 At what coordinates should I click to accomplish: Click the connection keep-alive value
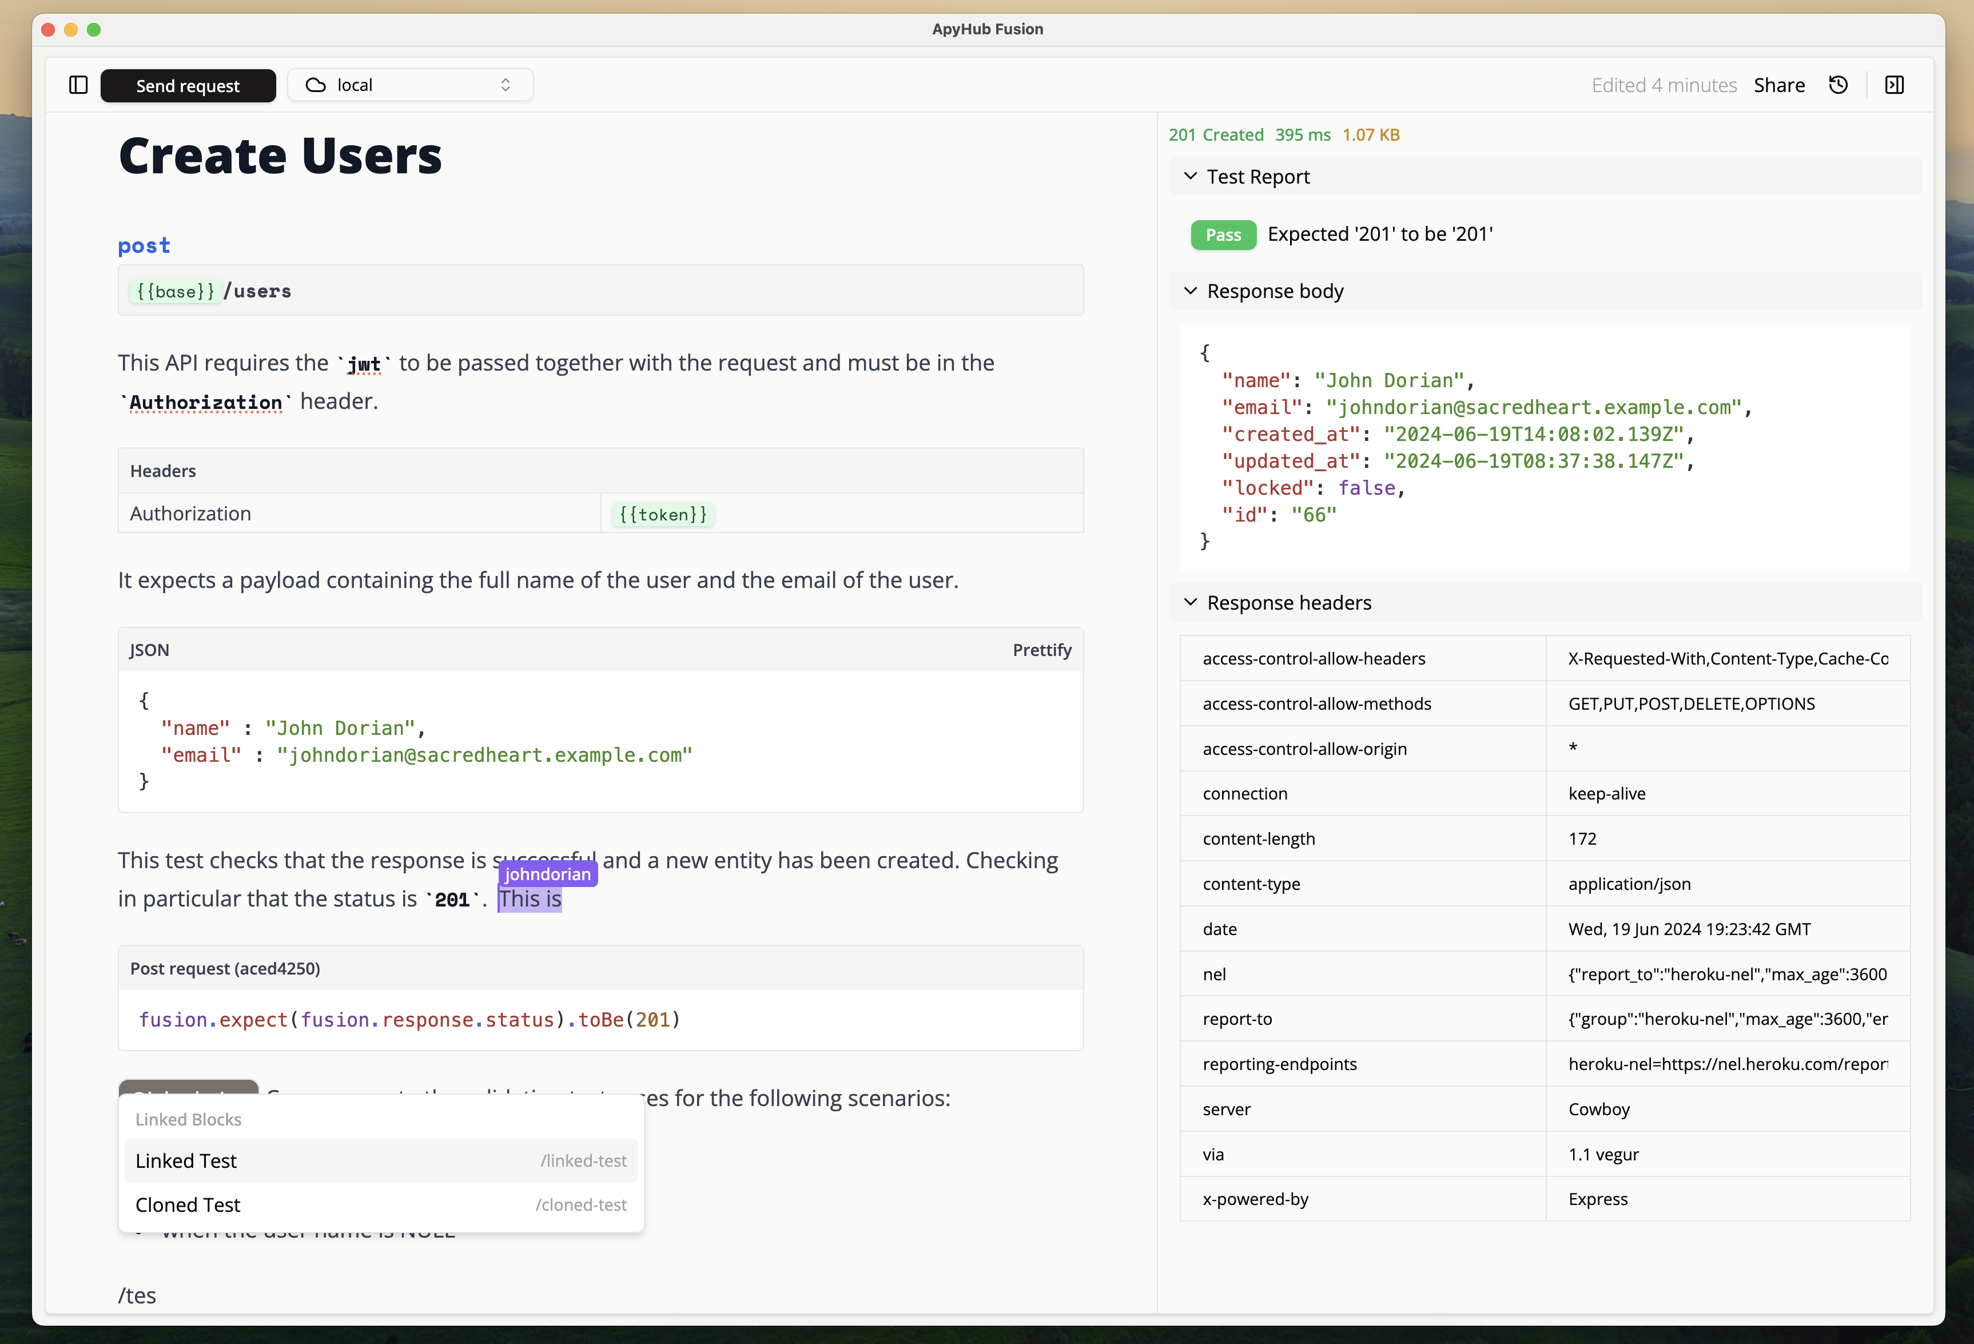point(1606,793)
